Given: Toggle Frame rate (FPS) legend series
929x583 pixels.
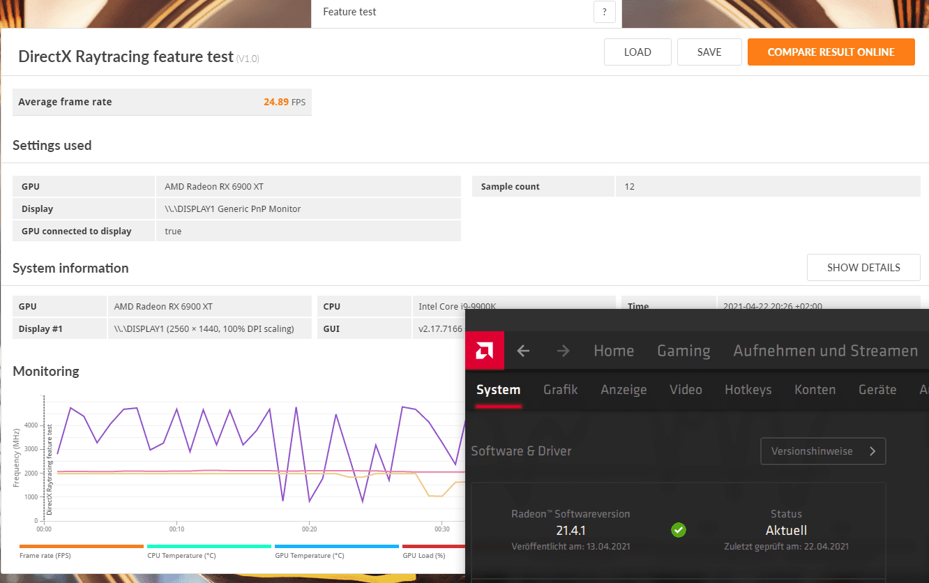Looking at the screenshot, I should pos(81,551).
